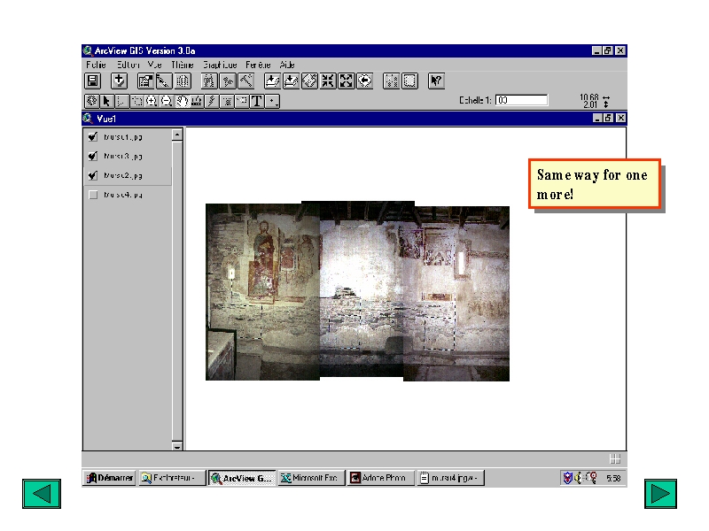The image size is (709, 531).
Task: Click the Zoom to Previous Extent icon
Action: click(365, 81)
